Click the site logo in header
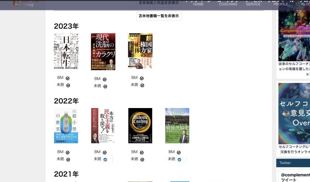This screenshot has width=310, height=182. click(24, 3)
